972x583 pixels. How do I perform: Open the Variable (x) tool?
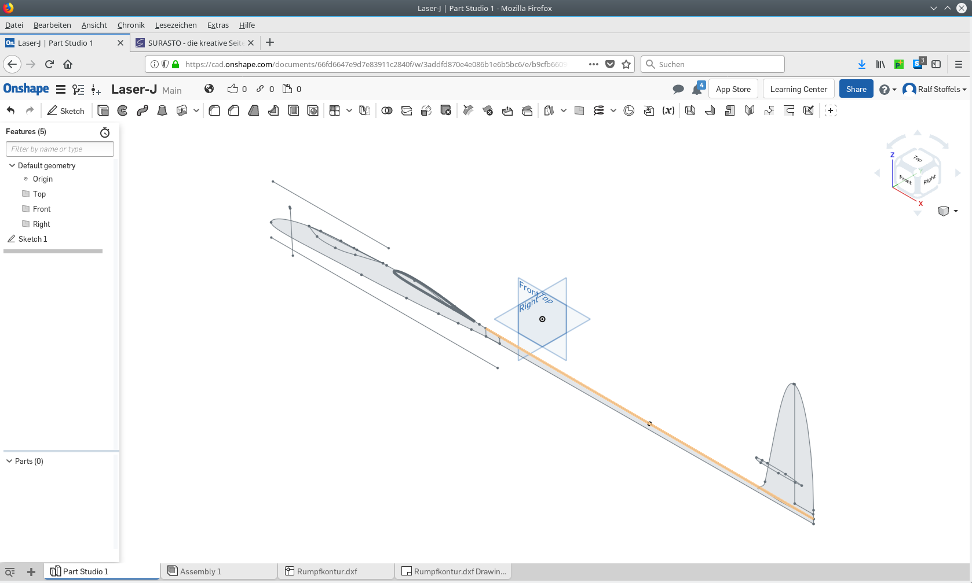(668, 110)
